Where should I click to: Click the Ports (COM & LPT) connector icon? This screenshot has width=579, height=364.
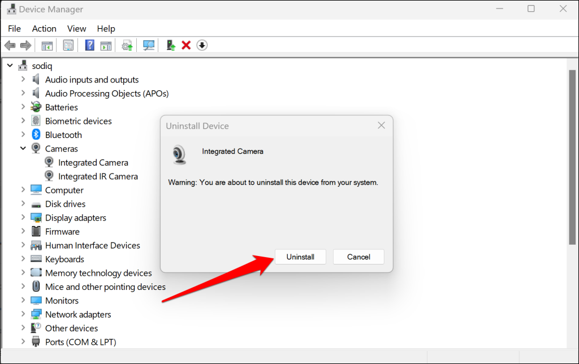pos(36,341)
